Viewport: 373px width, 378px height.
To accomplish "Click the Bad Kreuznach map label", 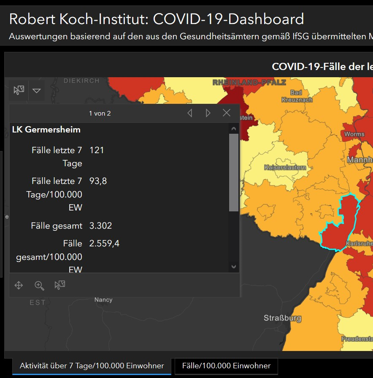I will point(297,96).
